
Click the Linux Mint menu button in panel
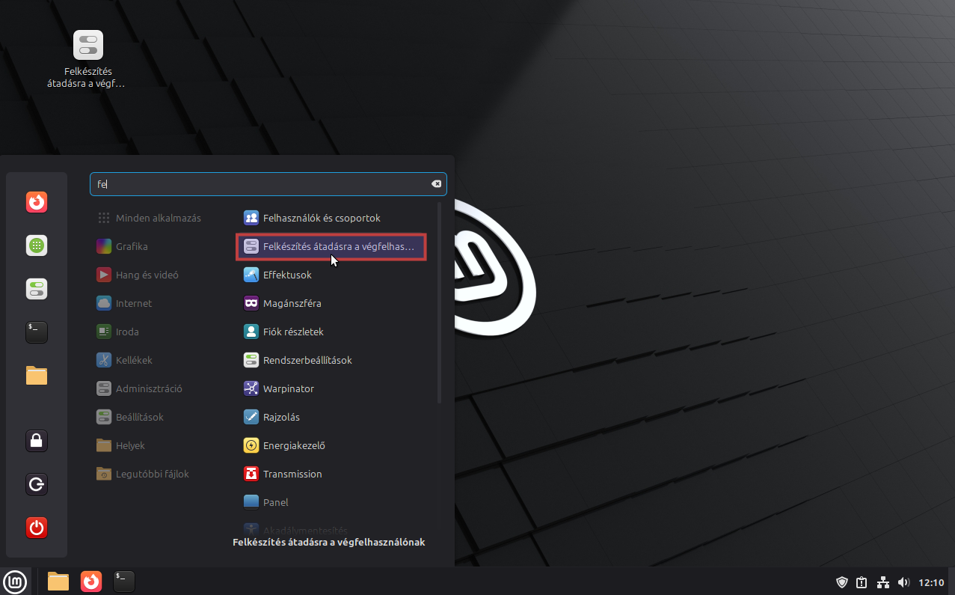pyautogui.click(x=15, y=581)
